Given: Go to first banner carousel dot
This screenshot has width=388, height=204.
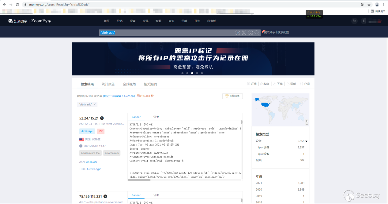Looking at the screenshot, I should tap(183, 73).
